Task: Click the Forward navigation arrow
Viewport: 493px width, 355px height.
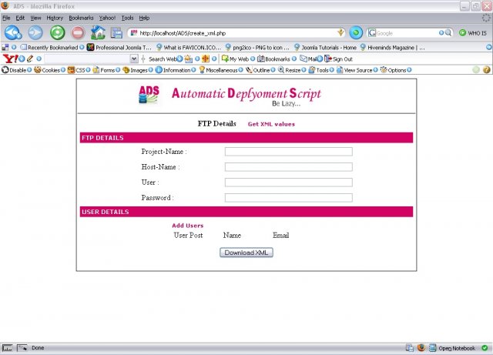Action: [35, 33]
